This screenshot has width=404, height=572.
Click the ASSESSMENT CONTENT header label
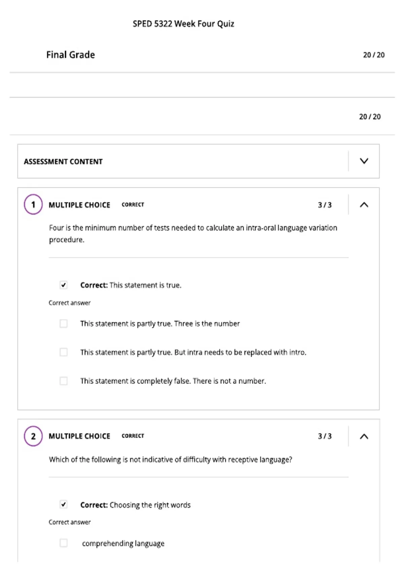(63, 162)
